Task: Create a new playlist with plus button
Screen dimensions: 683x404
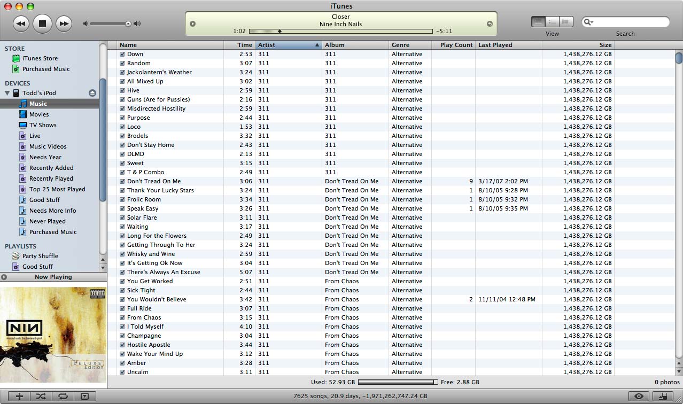Action: coord(20,396)
